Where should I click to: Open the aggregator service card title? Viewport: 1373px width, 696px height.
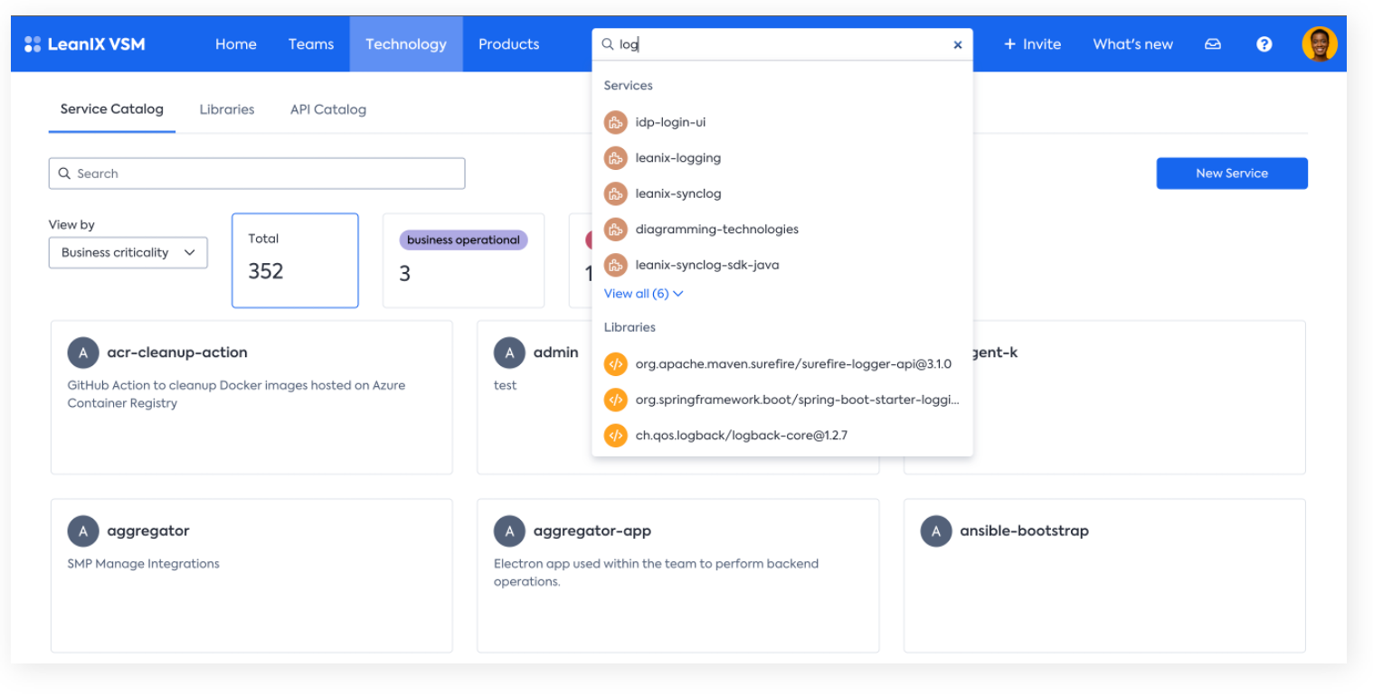pos(148,531)
